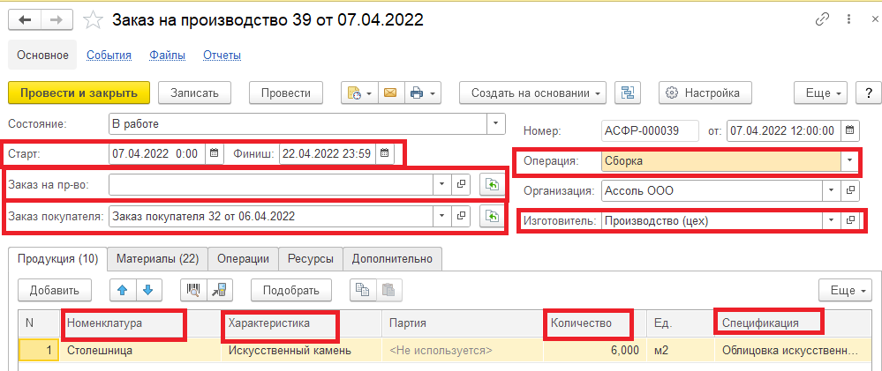Select the Искусственный камень cell
This screenshot has height=371, width=882.
pos(301,351)
